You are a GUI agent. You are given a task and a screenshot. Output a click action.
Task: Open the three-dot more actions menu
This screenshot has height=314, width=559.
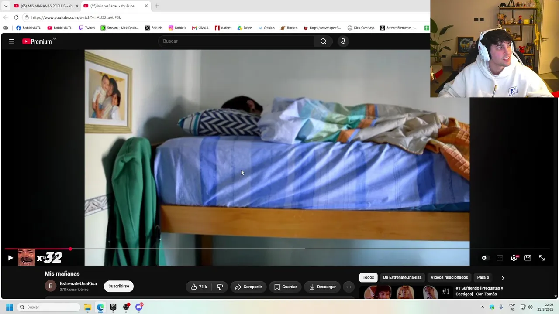(349, 287)
